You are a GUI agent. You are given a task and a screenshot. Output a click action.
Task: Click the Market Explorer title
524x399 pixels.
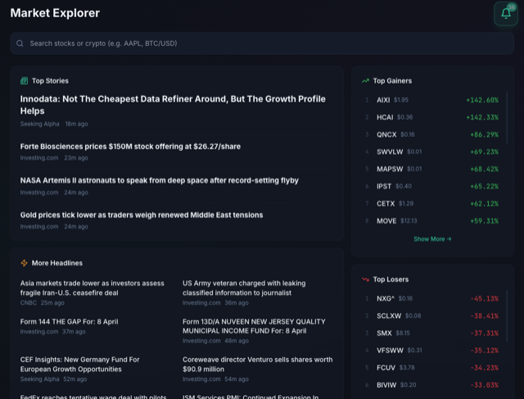pos(55,13)
